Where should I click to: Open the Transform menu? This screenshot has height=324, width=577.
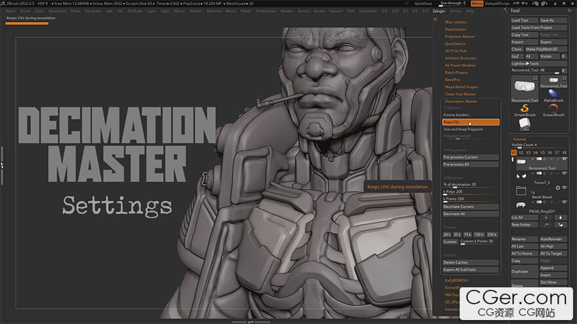pos(368,11)
